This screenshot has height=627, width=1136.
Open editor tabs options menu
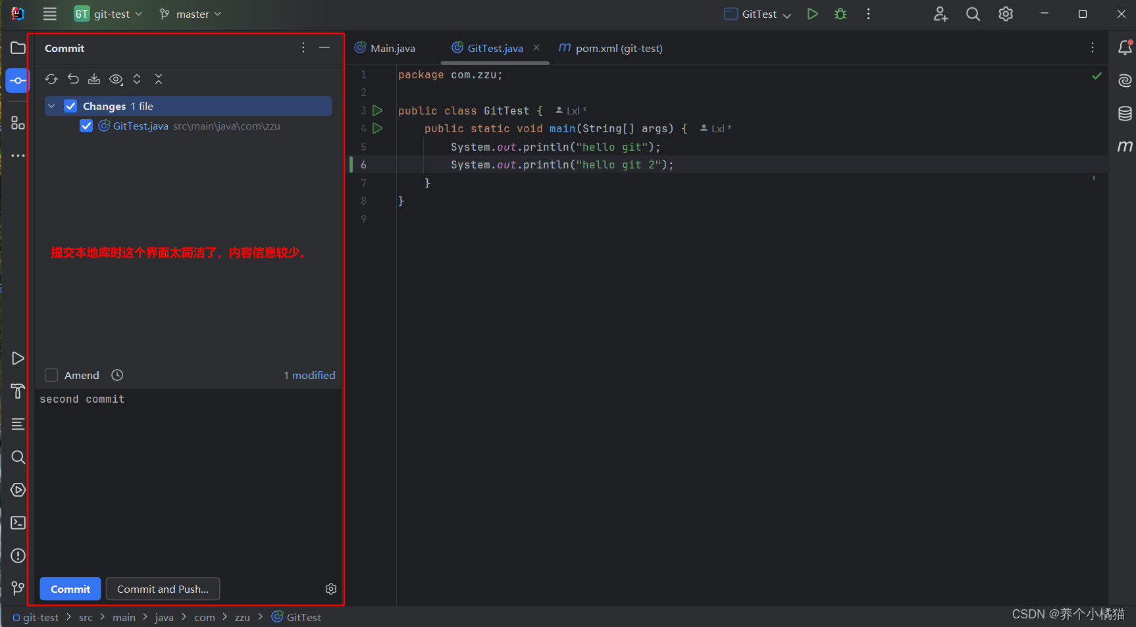1093,47
